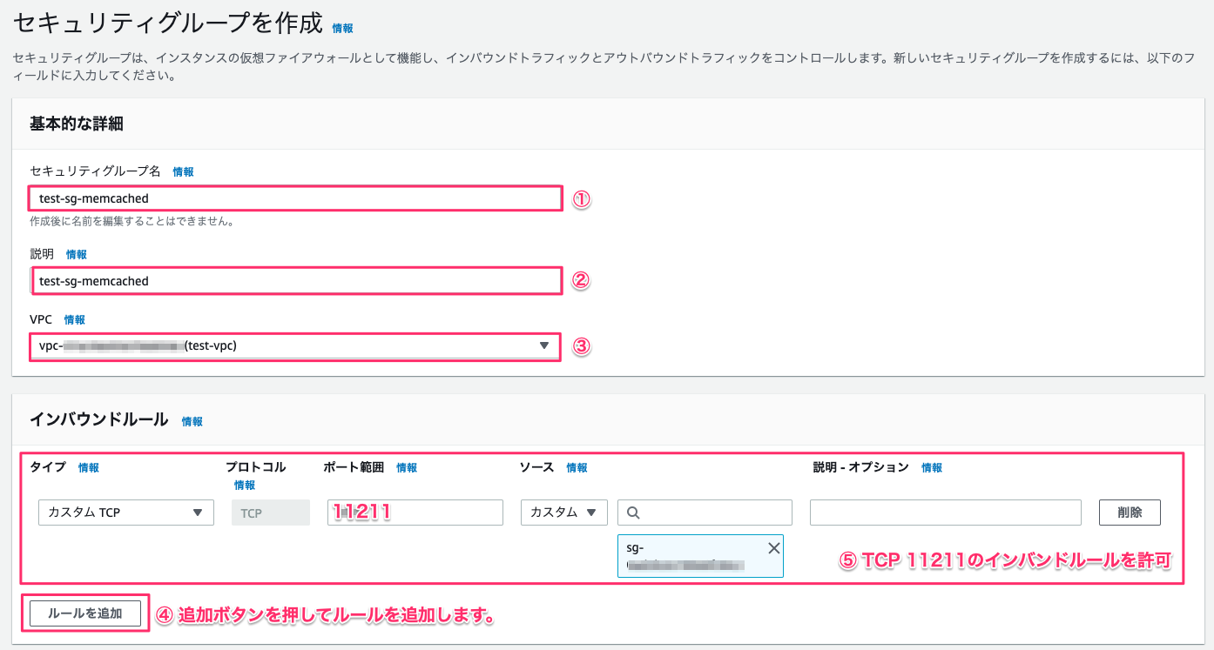This screenshot has width=1214, height=650.
Task: Click the magnifier search icon in the source field
Action: click(x=632, y=512)
